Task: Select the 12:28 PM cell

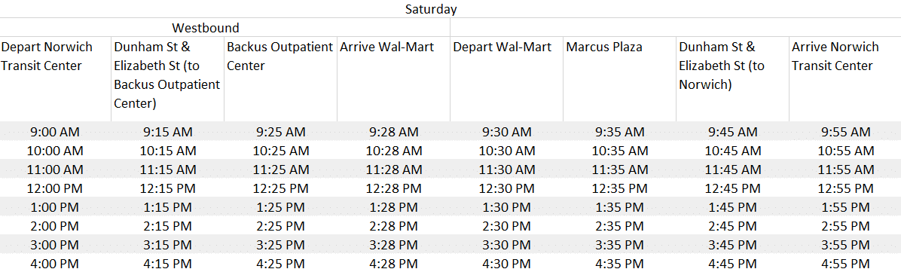Action: point(394,188)
